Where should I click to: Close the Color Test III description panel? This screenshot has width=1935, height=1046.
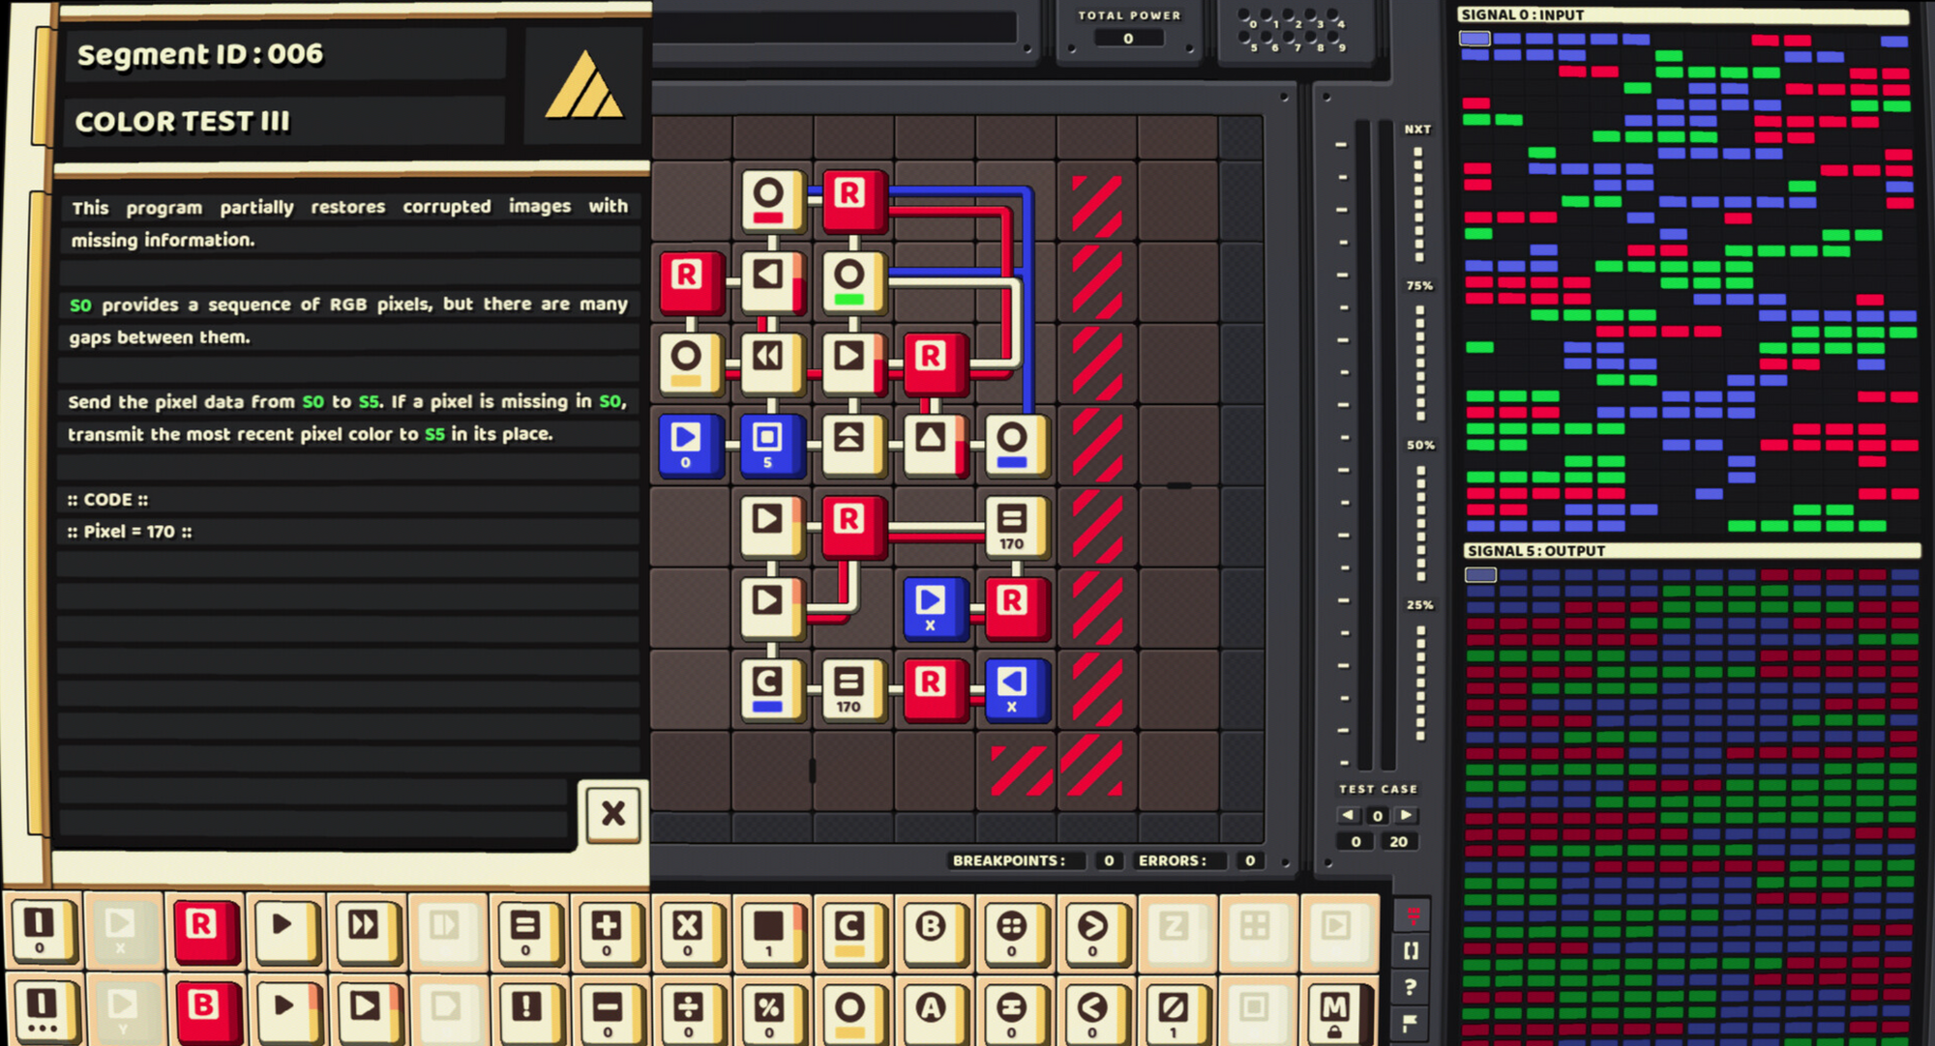click(x=612, y=813)
